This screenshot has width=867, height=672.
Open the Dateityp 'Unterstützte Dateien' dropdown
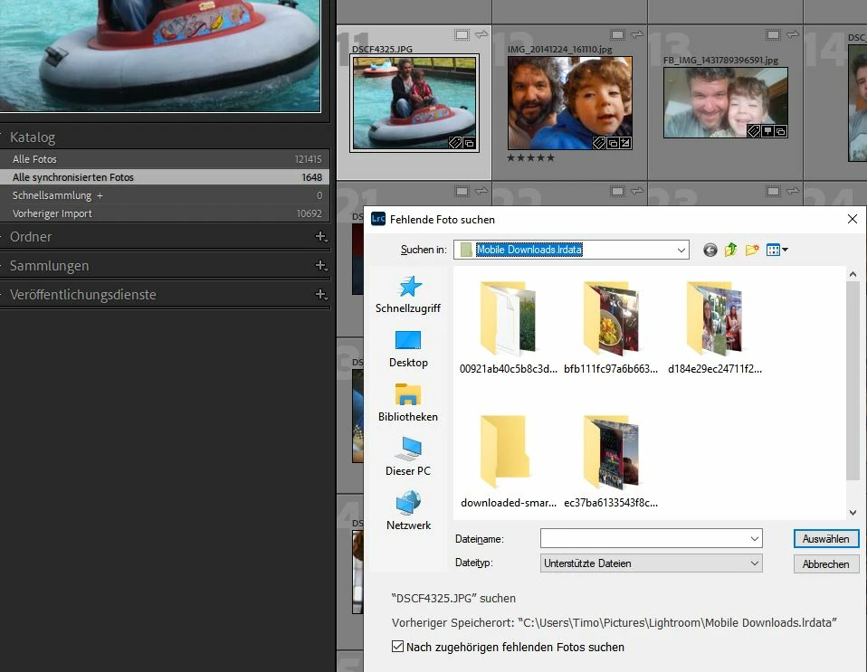(651, 563)
